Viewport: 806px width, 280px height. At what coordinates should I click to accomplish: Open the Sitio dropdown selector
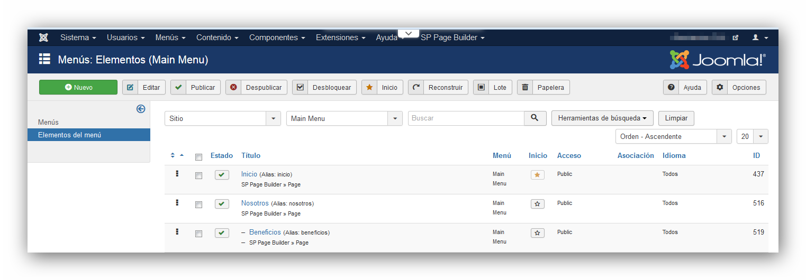tap(222, 118)
